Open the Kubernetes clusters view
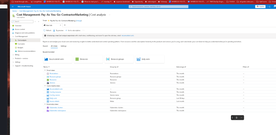Viewport: 276px width, 135px height. pos(56,107)
